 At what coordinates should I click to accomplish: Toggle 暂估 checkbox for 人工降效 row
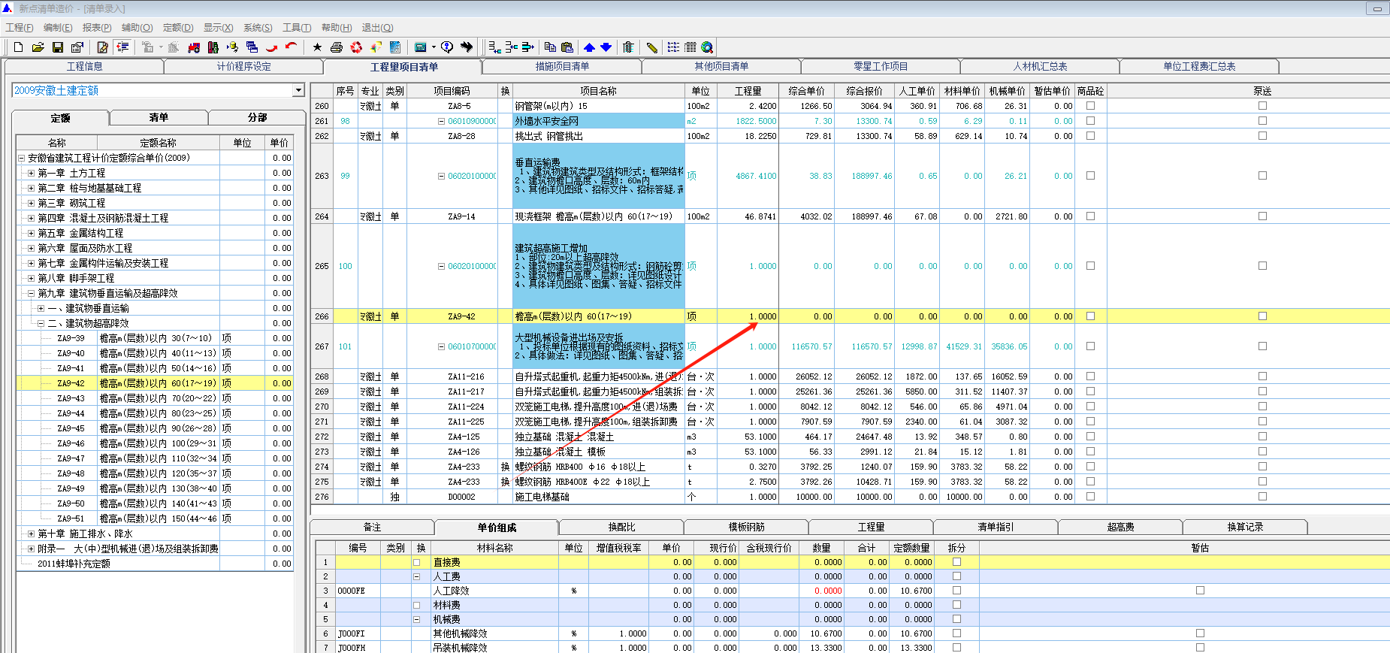click(x=1200, y=591)
